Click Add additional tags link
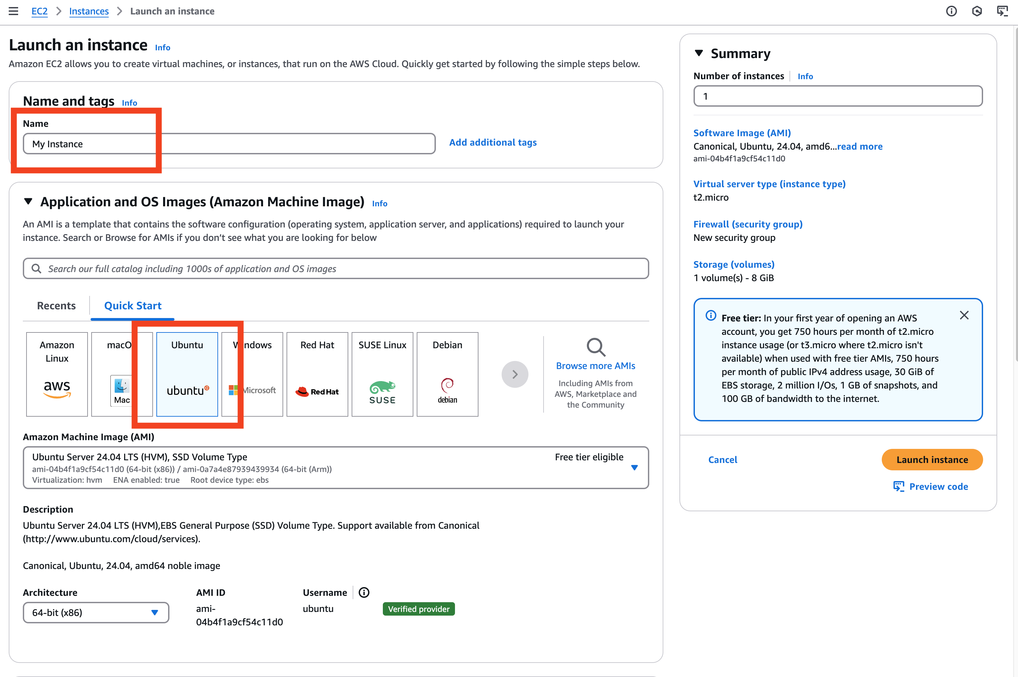The height and width of the screenshot is (677, 1018). pos(493,143)
